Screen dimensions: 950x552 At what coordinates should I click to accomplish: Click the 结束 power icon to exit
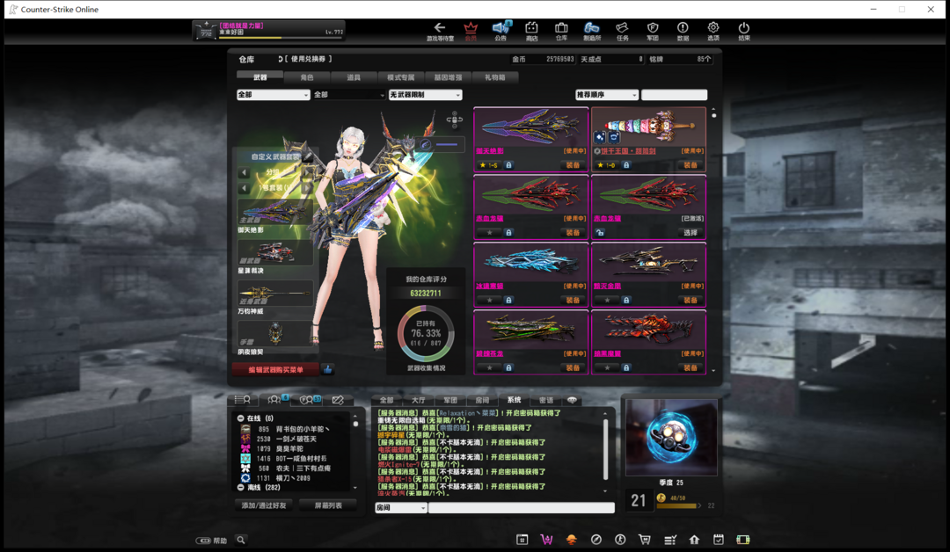click(744, 31)
